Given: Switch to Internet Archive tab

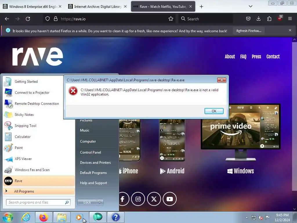Looking at the screenshot, I should 97,6.
